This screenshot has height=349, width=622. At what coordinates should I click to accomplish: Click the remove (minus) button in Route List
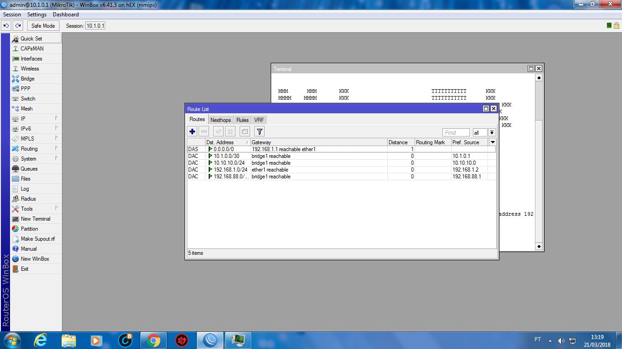tap(204, 132)
